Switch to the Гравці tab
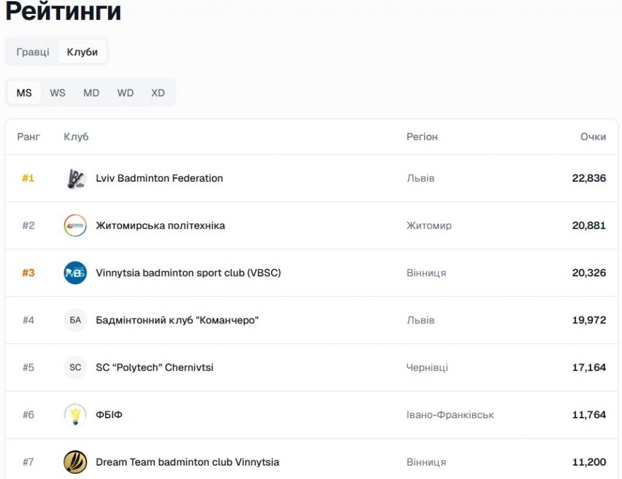This screenshot has width=622, height=479. 33,52
